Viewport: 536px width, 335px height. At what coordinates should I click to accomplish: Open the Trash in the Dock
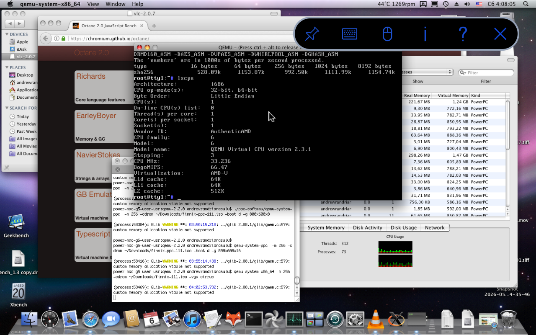click(x=508, y=319)
